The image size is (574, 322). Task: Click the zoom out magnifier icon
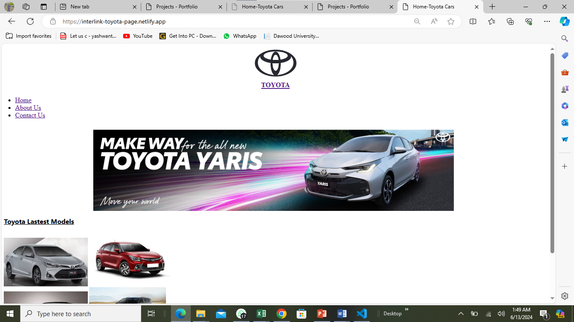click(417, 21)
